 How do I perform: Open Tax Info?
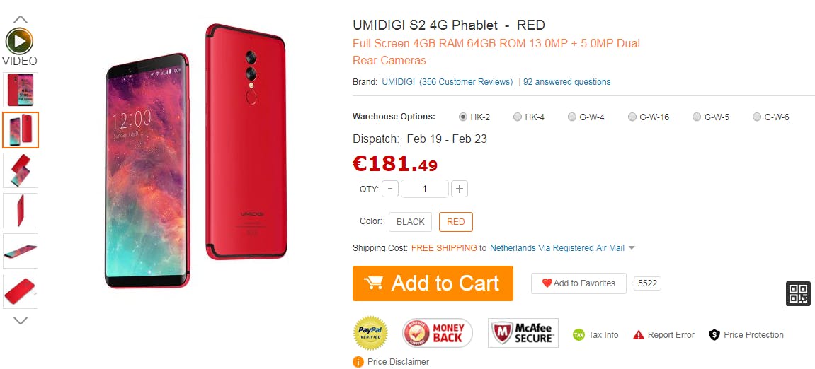click(595, 335)
